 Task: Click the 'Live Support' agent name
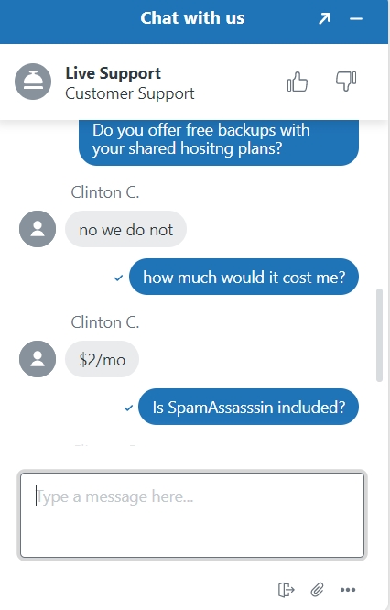(x=114, y=73)
